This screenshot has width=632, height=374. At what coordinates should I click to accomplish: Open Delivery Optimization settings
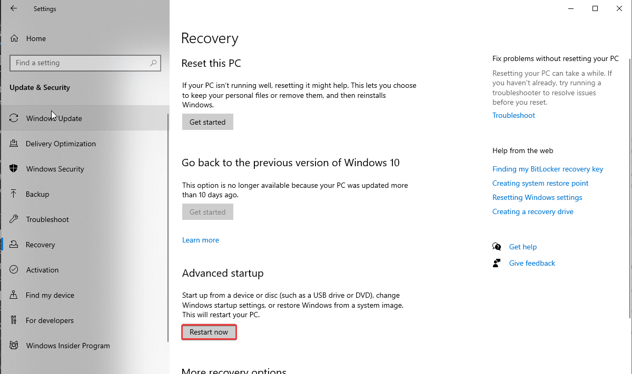point(61,143)
